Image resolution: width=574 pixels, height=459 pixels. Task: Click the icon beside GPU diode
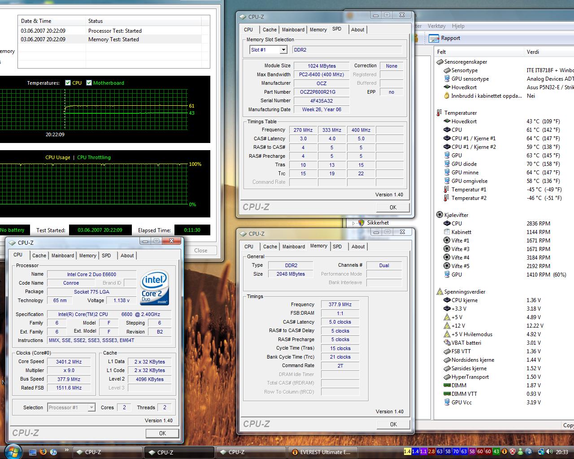coord(447,164)
